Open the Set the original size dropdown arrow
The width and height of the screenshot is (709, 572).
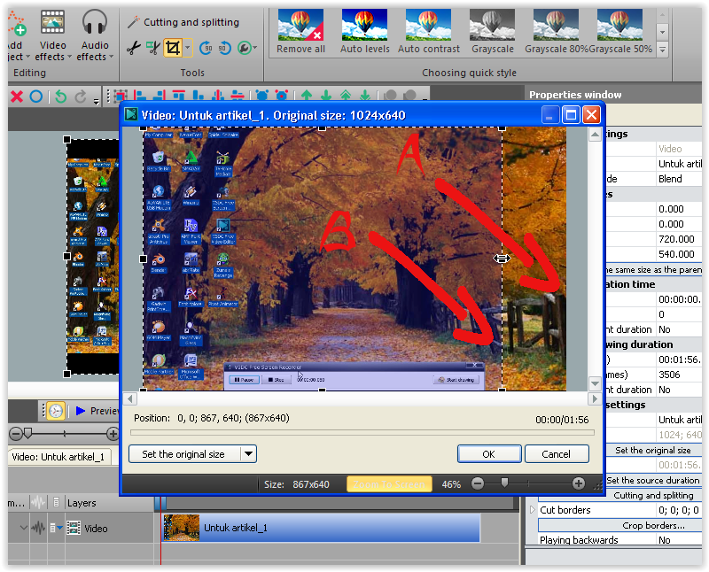pyautogui.click(x=249, y=454)
